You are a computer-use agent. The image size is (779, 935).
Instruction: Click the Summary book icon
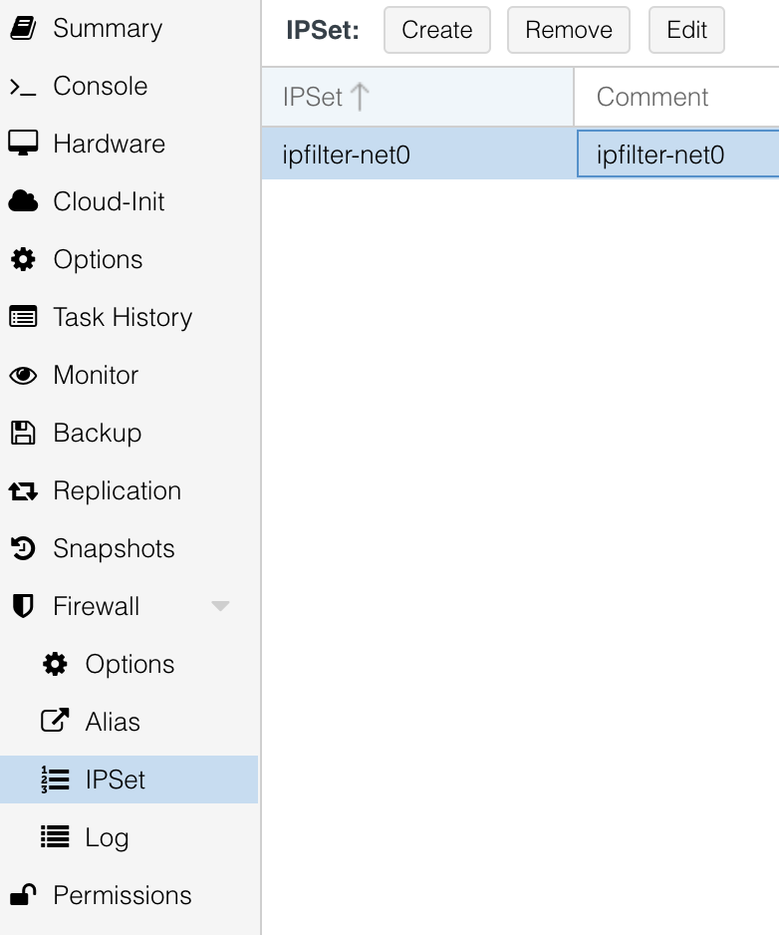(x=23, y=29)
